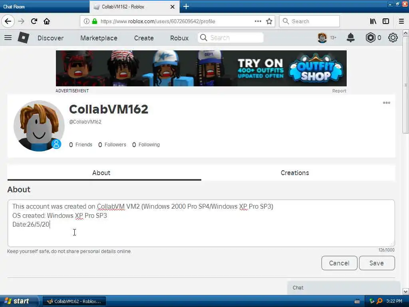The height and width of the screenshot is (307, 409).
Task: Click the avatar status badge icon
Action: pyautogui.click(x=56, y=144)
